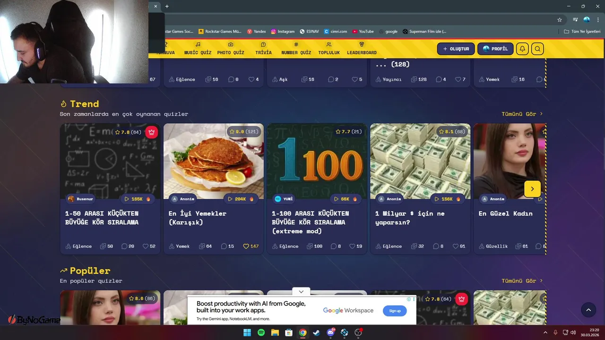605x340 pixels.
Task: Open the taskbar clock and date
Action: pos(590,332)
